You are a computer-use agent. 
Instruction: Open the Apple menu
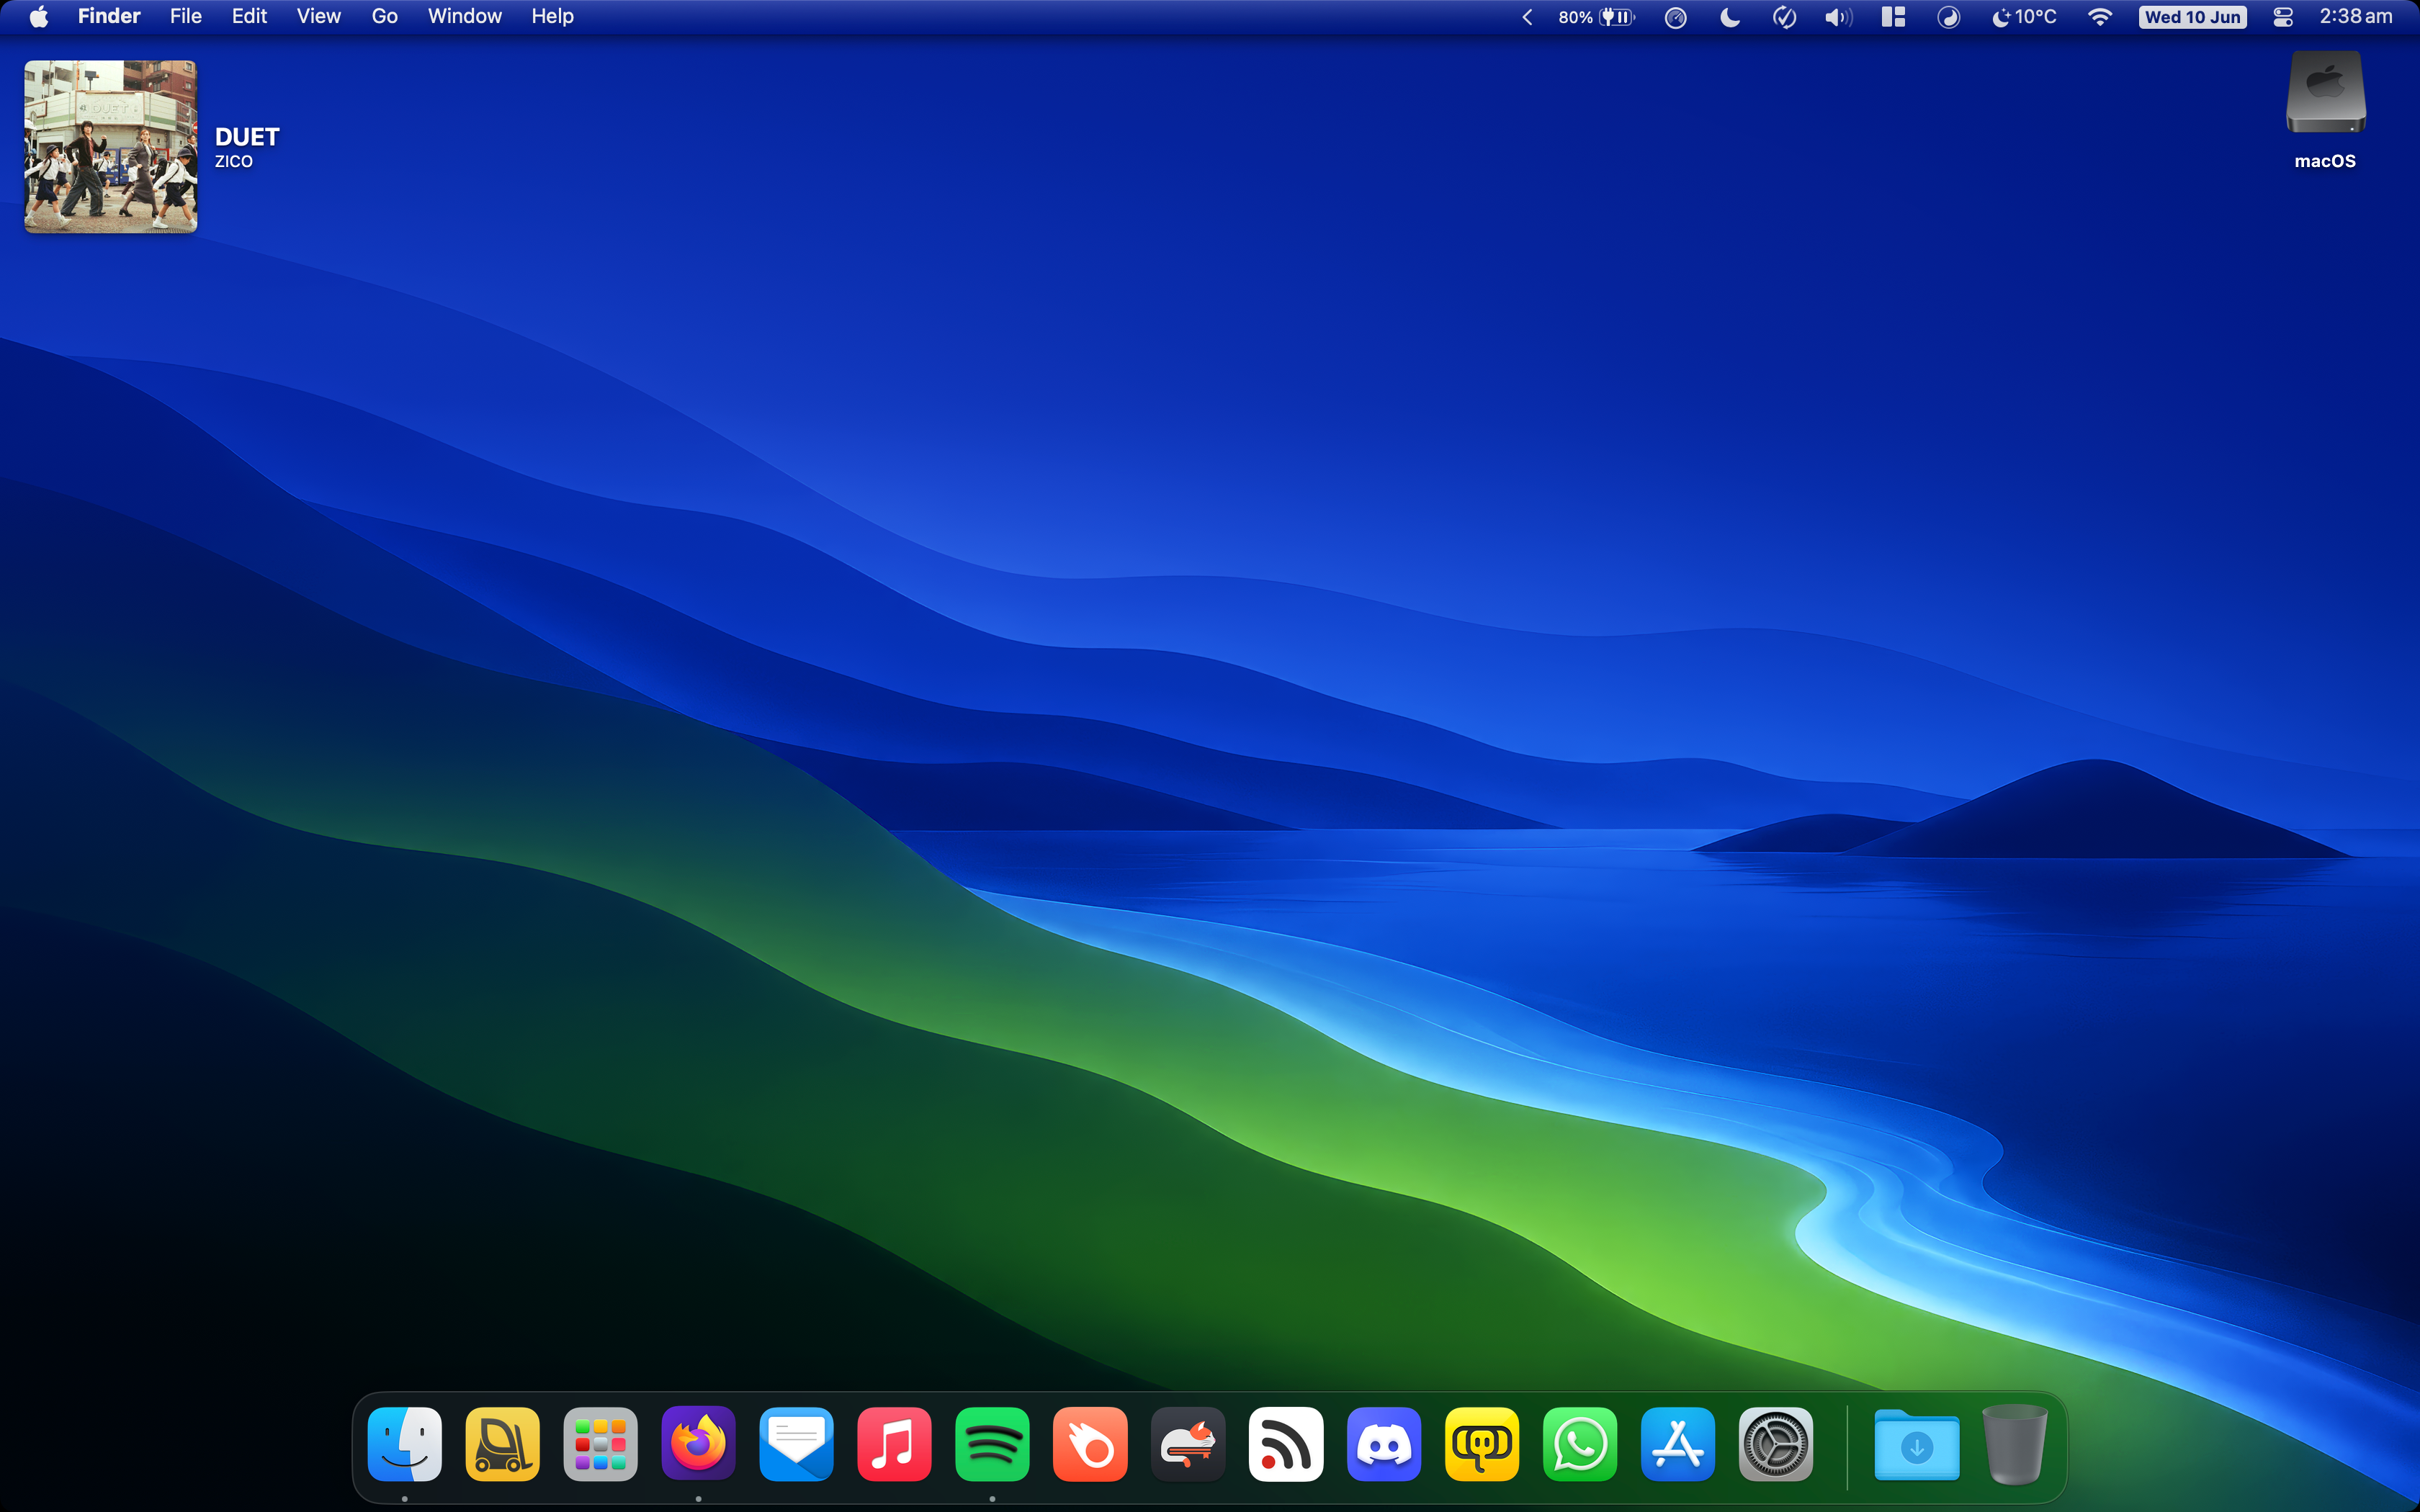point(38,17)
